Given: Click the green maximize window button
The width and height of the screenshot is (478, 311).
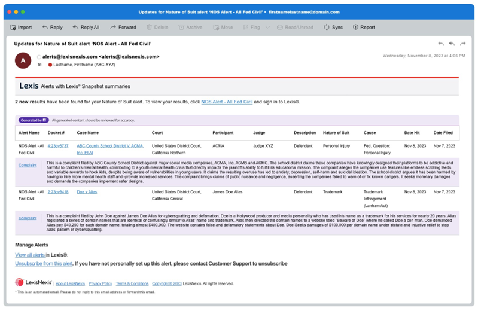Looking at the screenshot, I should point(23,12).
